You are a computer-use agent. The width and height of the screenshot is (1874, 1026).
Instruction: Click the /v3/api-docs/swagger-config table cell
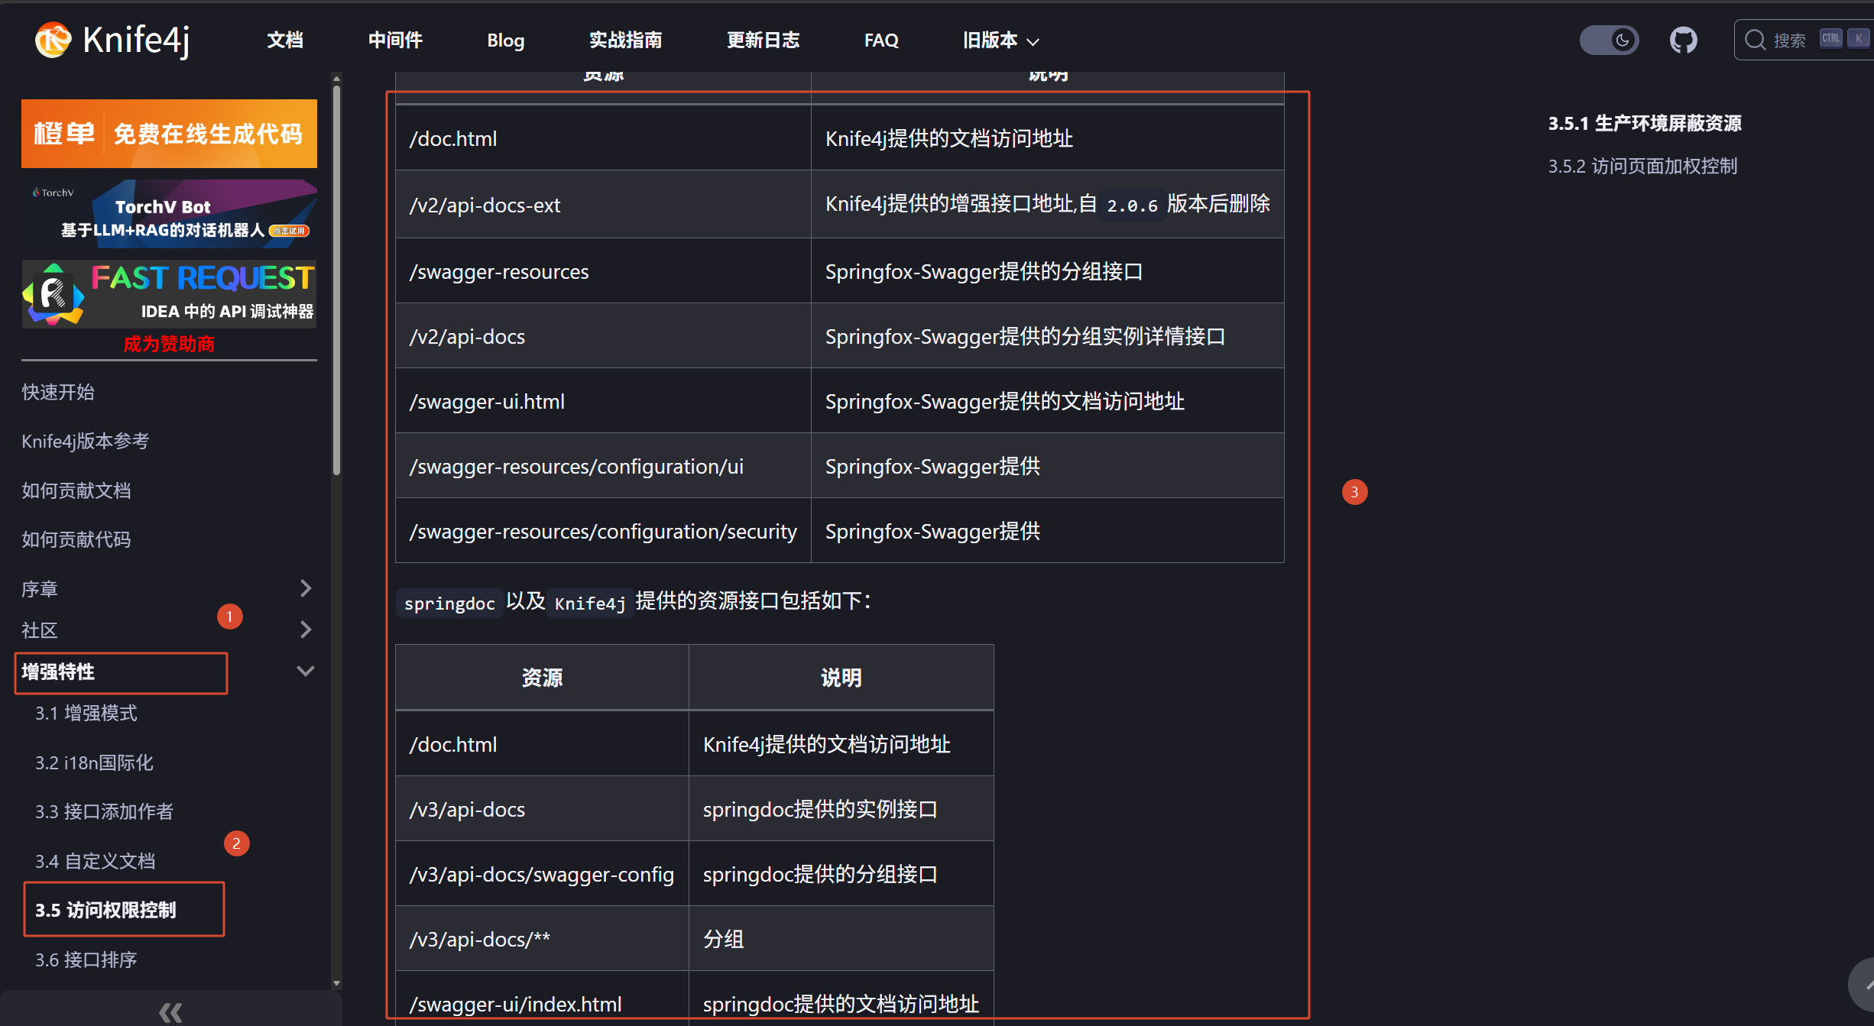point(542,874)
